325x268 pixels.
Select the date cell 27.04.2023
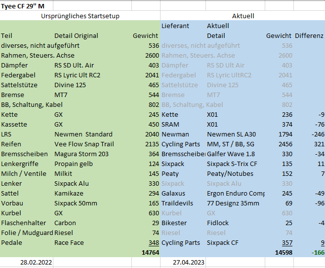click(x=188, y=262)
